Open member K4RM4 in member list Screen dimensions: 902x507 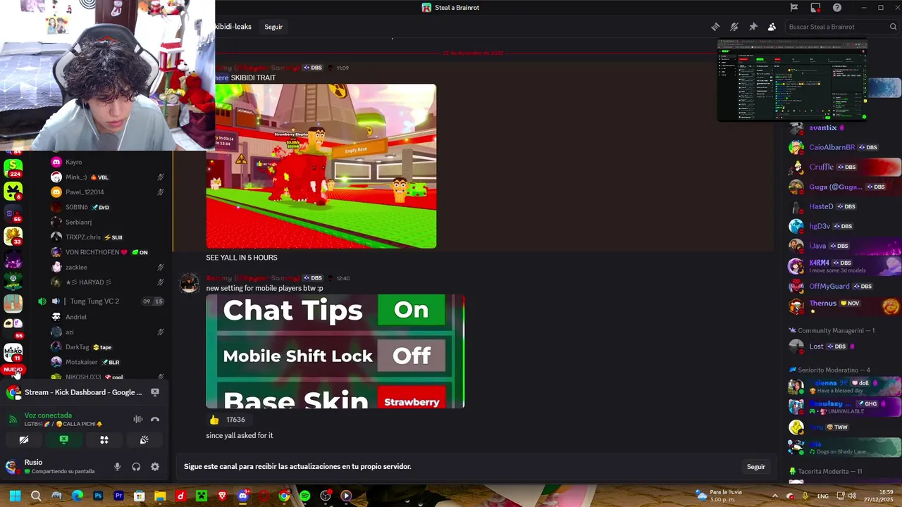point(843,265)
